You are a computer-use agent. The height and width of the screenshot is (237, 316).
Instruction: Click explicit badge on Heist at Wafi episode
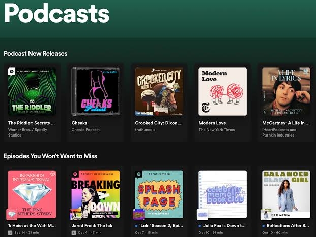(10, 233)
